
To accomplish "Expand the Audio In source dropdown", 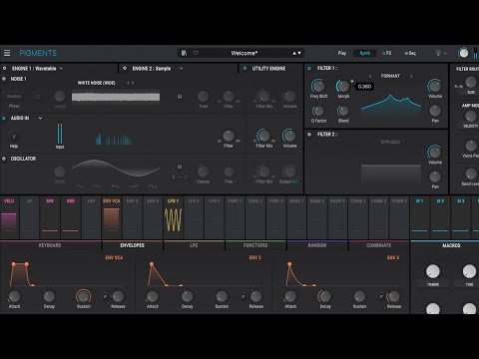I will [x=40, y=118].
